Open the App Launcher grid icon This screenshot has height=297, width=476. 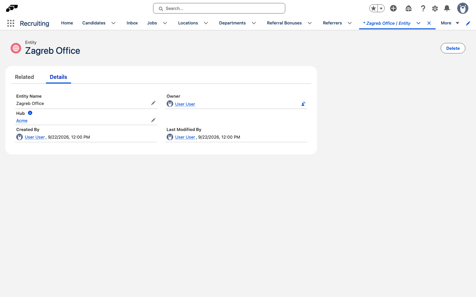pos(11,23)
